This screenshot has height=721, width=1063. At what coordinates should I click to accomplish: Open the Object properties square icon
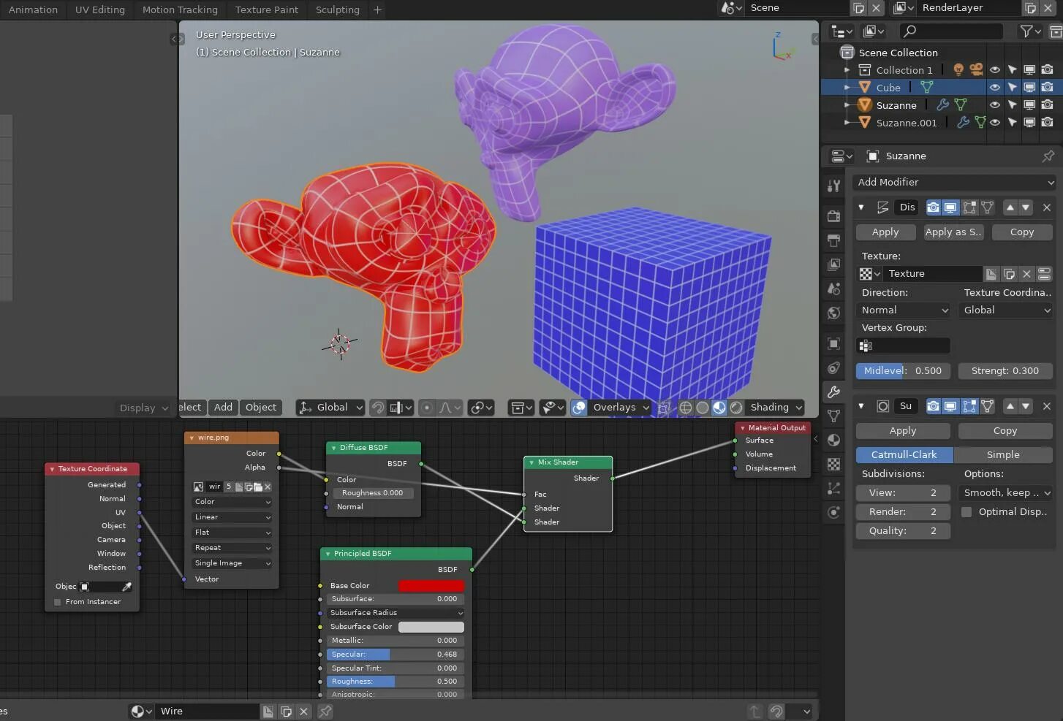pyautogui.click(x=833, y=343)
